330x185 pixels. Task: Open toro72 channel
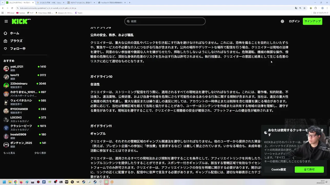(x=25, y=77)
